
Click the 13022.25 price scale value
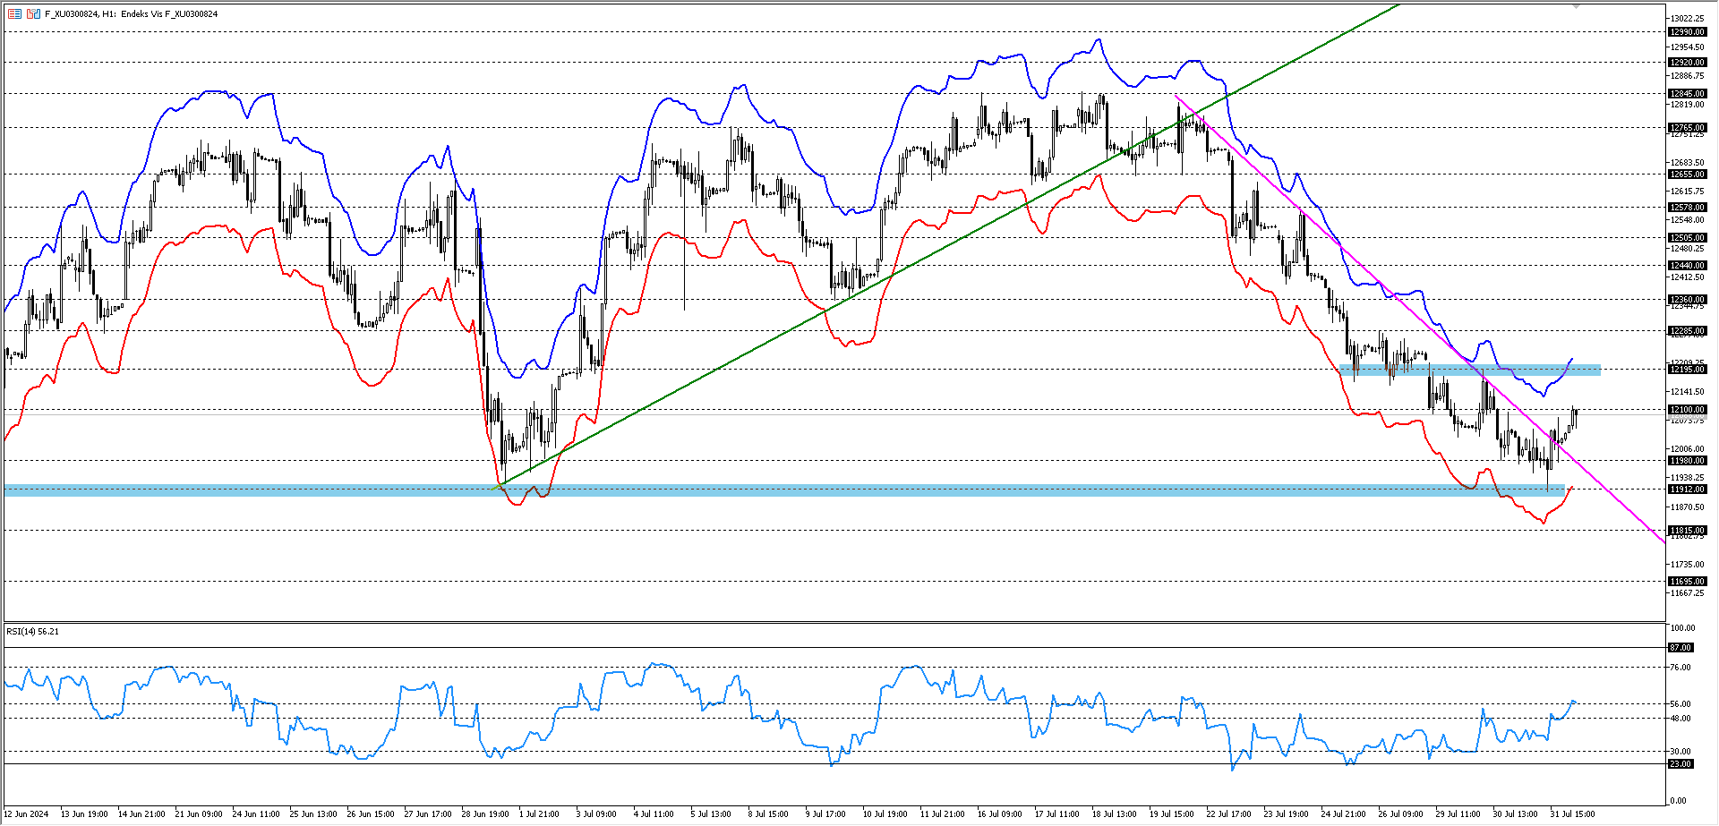coord(1688,19)
